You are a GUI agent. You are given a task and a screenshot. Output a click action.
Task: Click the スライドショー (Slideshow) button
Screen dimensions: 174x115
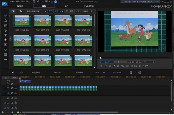(x=57, y=72)
